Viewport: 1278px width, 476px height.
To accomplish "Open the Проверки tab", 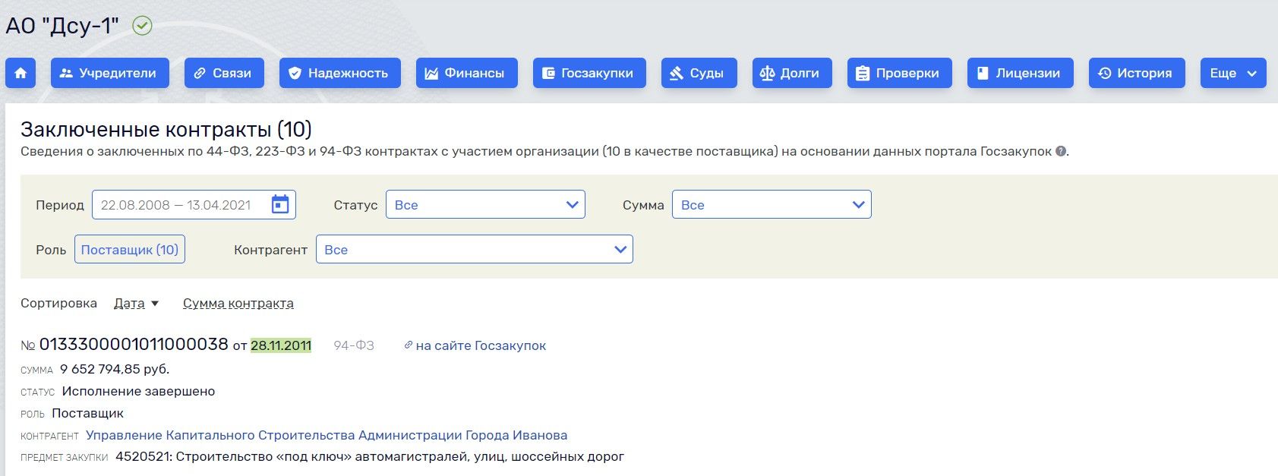I will [x=900, y=73].
